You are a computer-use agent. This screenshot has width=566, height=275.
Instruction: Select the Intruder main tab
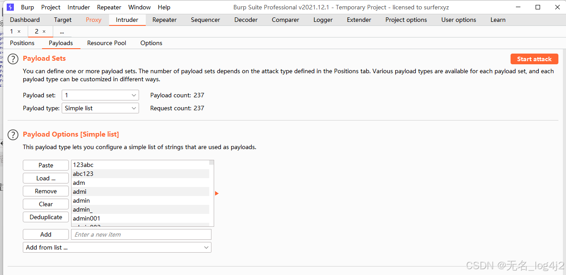point(127,20)
